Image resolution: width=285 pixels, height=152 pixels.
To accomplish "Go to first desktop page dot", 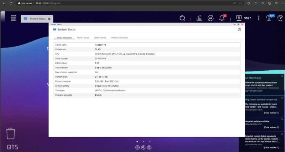I will 137,141.
